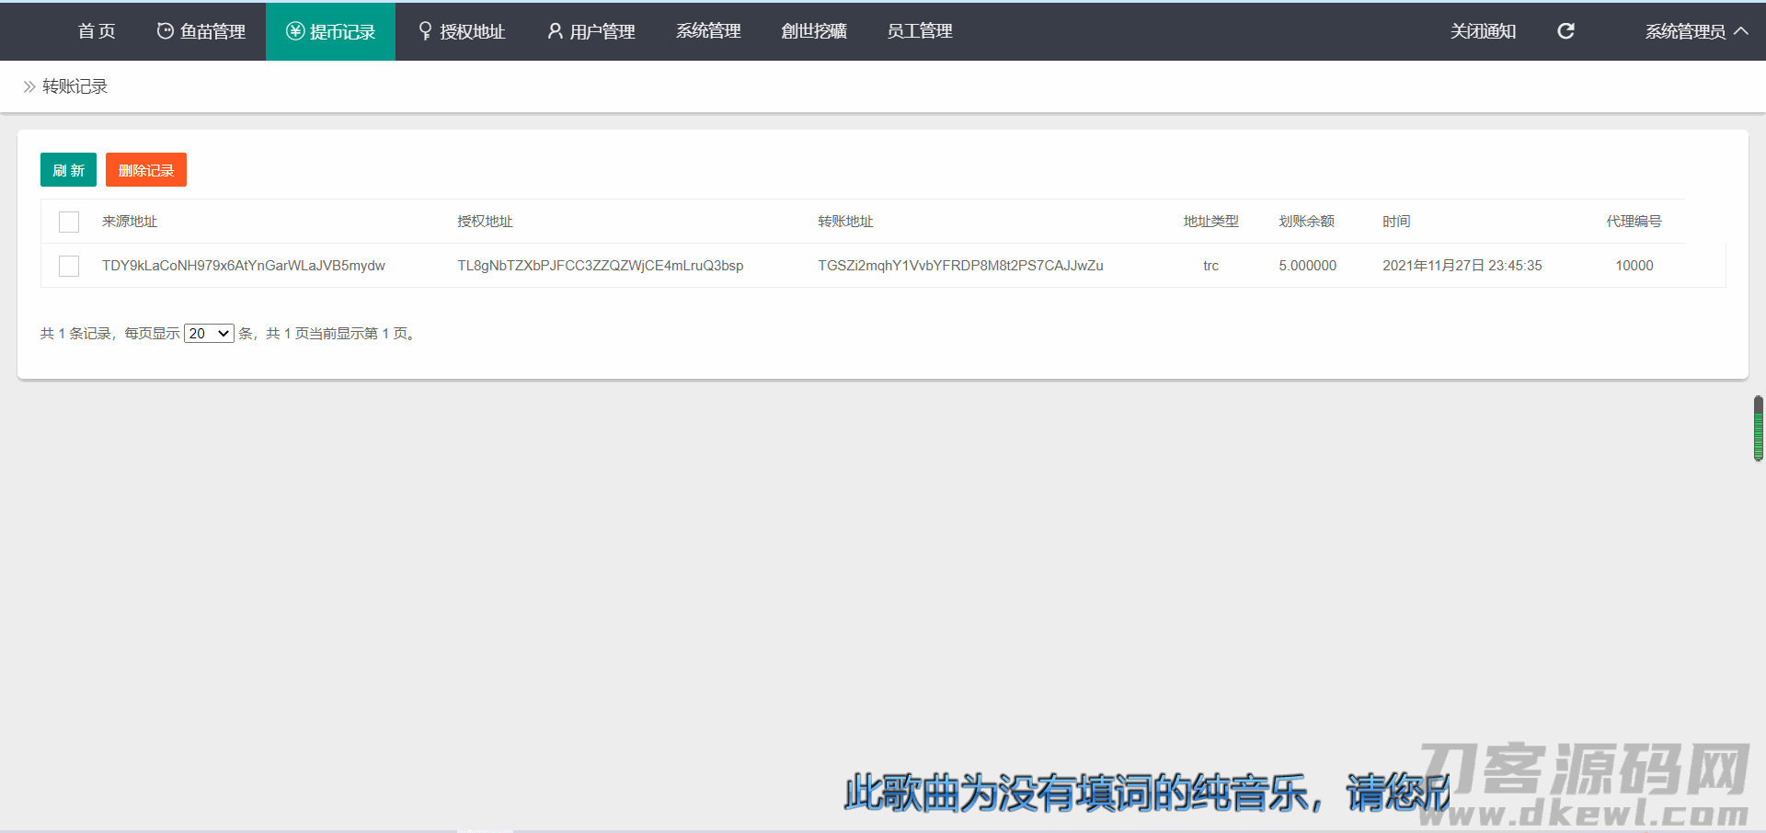The image size is (1766, 833).
Task: Click the refresh icon in top bar
Action: click(x=1565, y=31)
